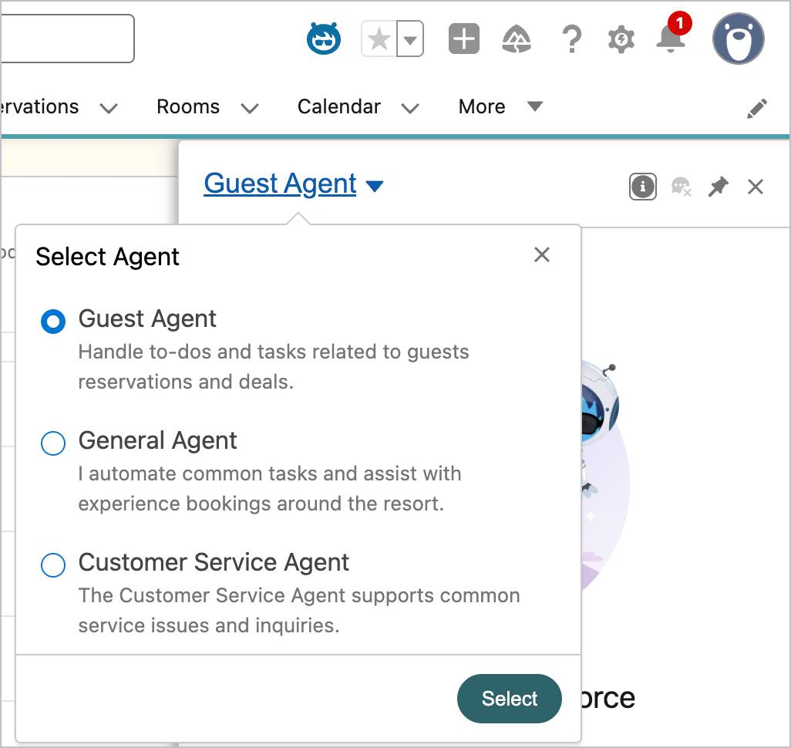This screenshot has width=791, height=748.
Task: Open the user profile avatar
Action: pos(738,39)
